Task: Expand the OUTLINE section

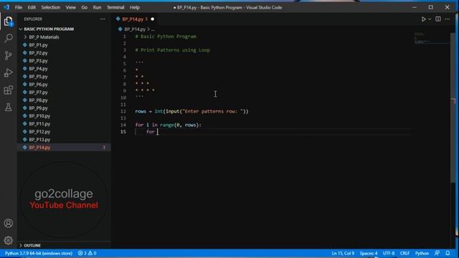Action: coord(32,245)
